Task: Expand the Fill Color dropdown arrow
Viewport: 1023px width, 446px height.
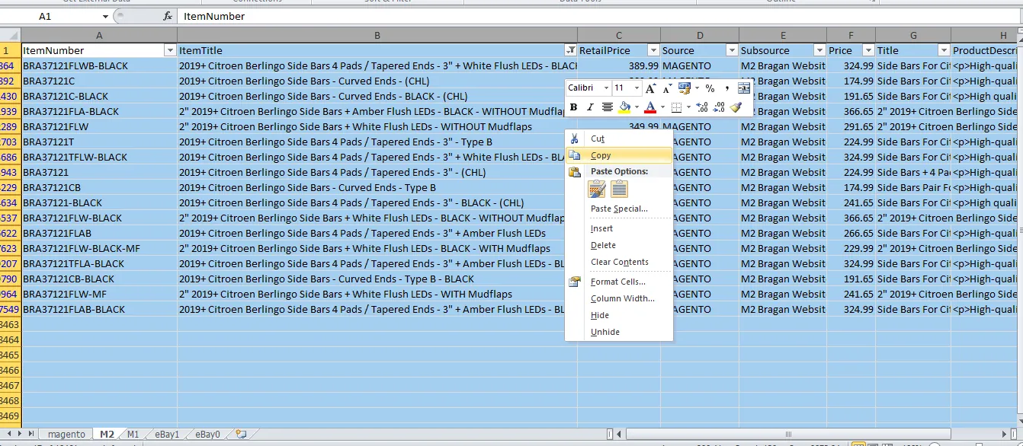Action: click(x=636, y=108)
